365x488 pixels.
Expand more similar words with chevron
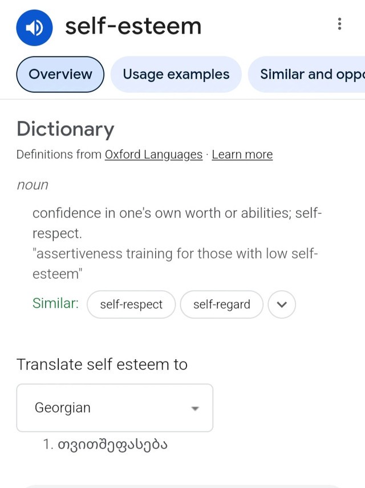pos(281,304)
